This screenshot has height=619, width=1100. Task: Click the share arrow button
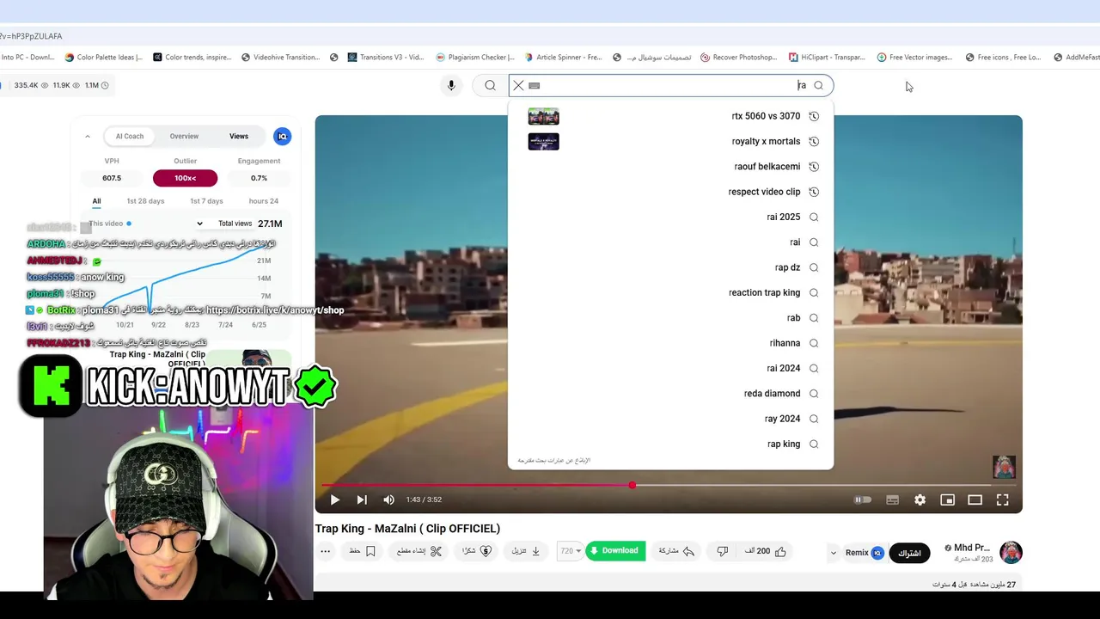tap(676, 551)
